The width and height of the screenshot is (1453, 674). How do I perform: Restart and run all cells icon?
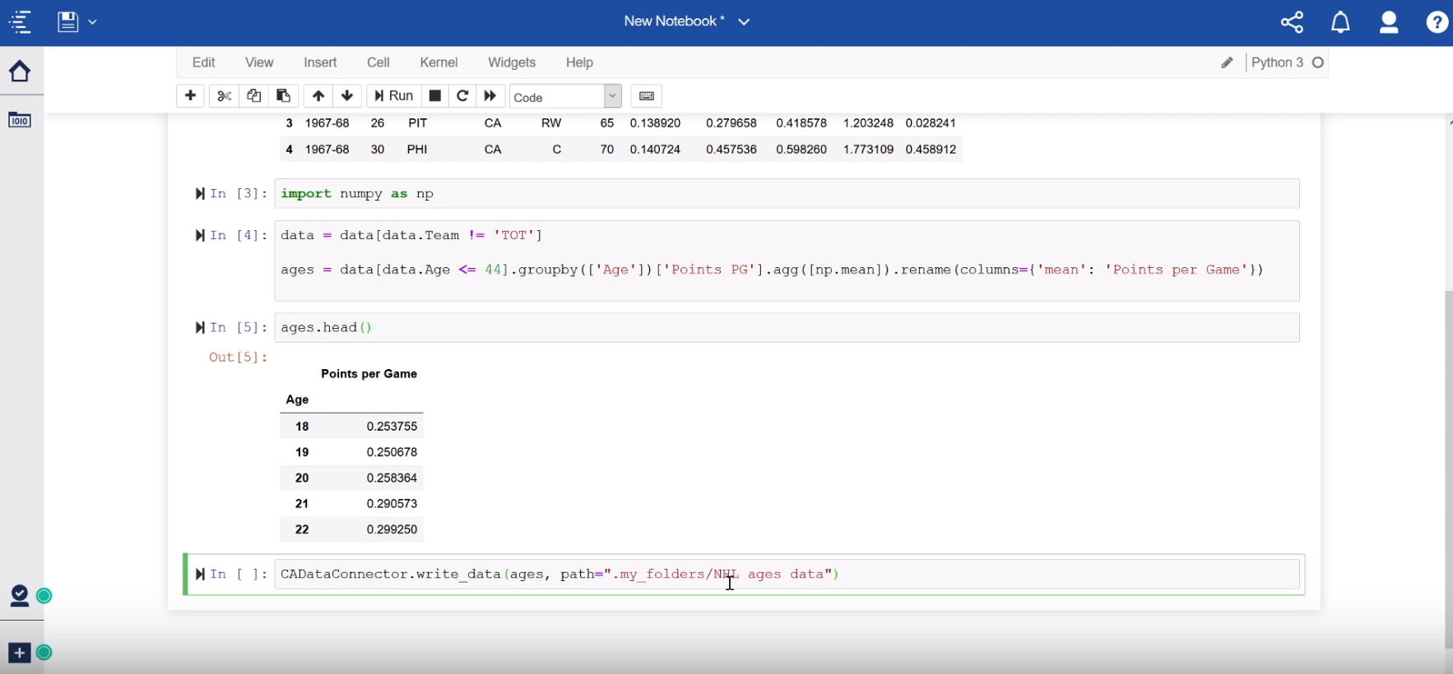[x=490, y=96]
